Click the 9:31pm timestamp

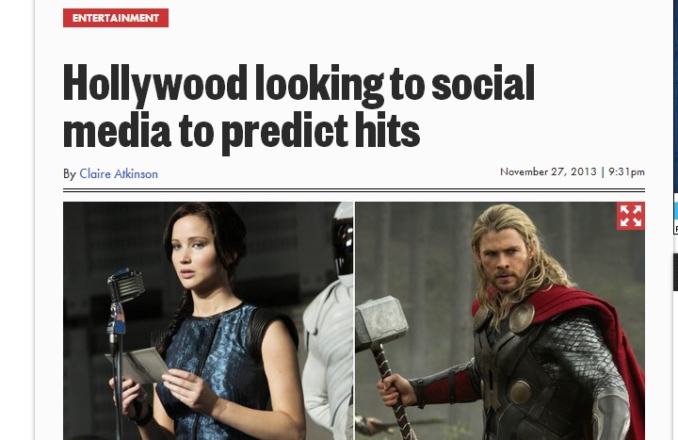[x=626, y=171]
